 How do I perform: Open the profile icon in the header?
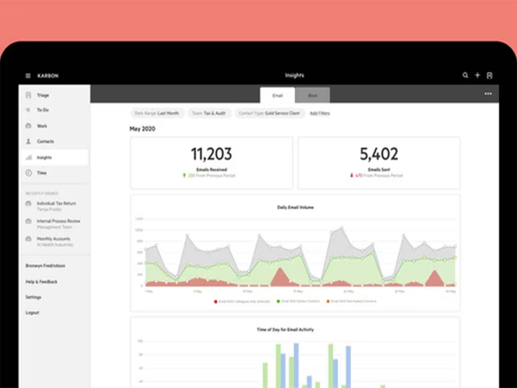click(x=490, y=76)
